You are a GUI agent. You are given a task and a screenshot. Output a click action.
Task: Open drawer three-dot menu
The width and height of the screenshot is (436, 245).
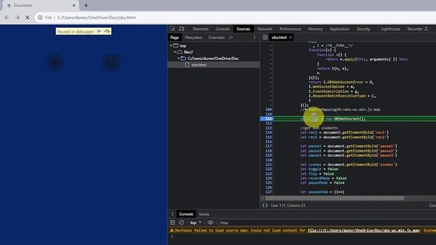172,214
